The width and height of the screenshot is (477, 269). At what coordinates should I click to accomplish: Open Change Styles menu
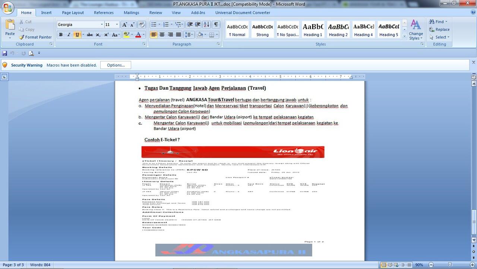click(416, 30)
